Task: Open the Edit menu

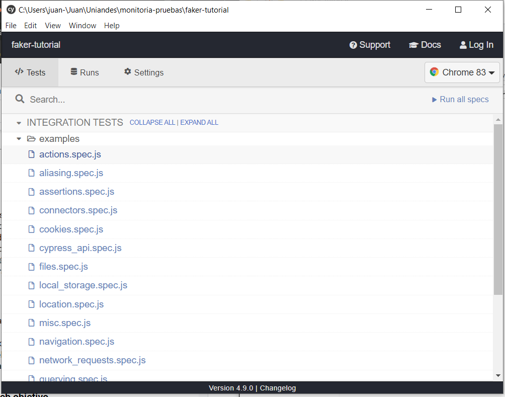Action: 30,26
